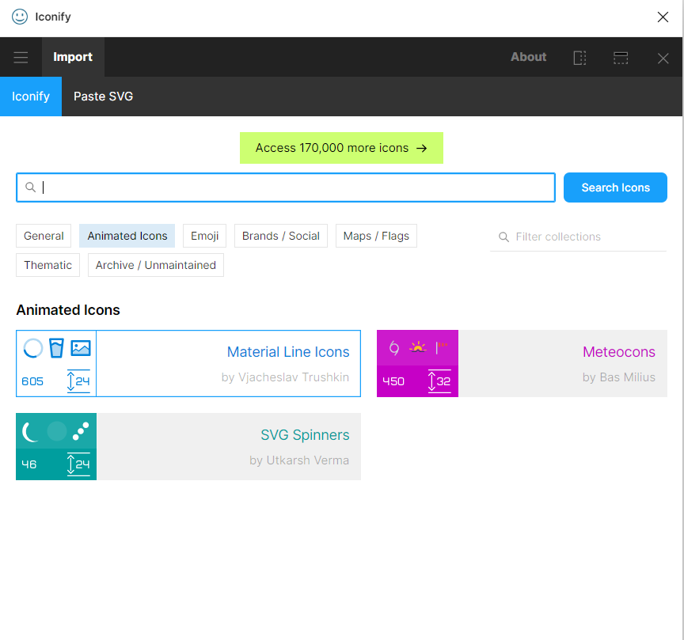Click the pulsing circle icon in SVG Spinners

[x=57, y=431]
